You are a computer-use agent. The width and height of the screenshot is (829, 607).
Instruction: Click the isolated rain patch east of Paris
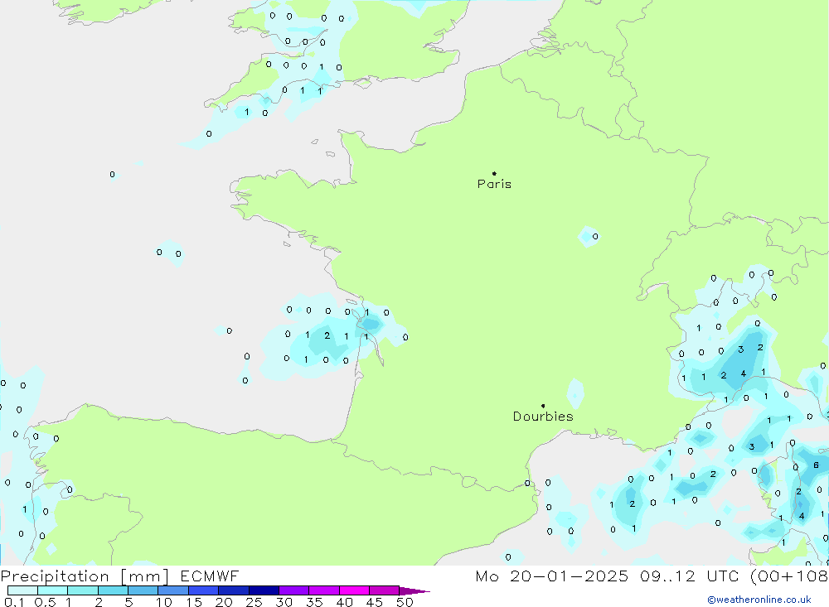coord(588,236)
